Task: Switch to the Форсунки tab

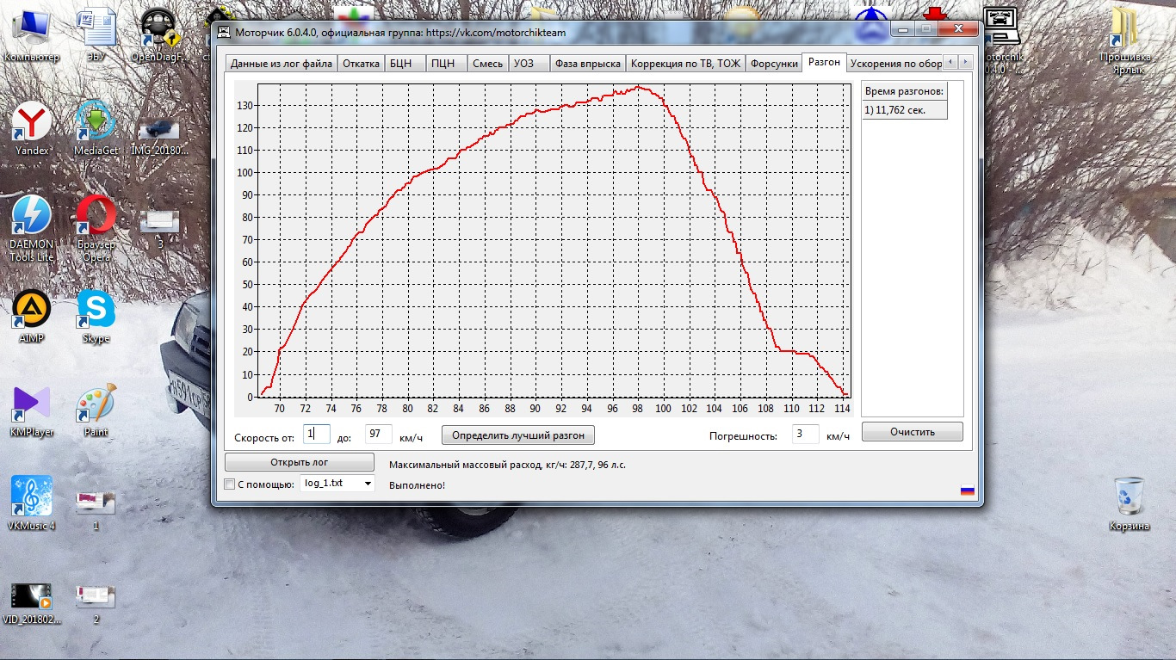Action: pyautogui.click(x=774, y=64)
